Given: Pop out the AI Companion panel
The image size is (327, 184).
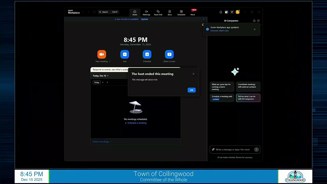Looking at the screenshot, I should (258, 21).
